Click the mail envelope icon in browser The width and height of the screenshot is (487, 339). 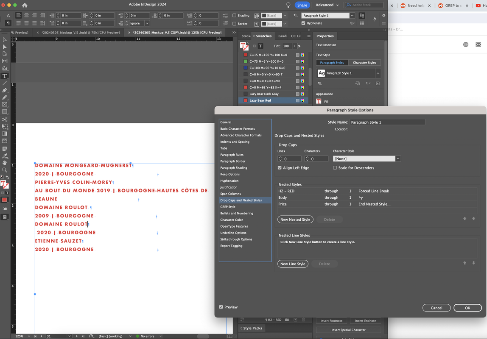[479, 44]
